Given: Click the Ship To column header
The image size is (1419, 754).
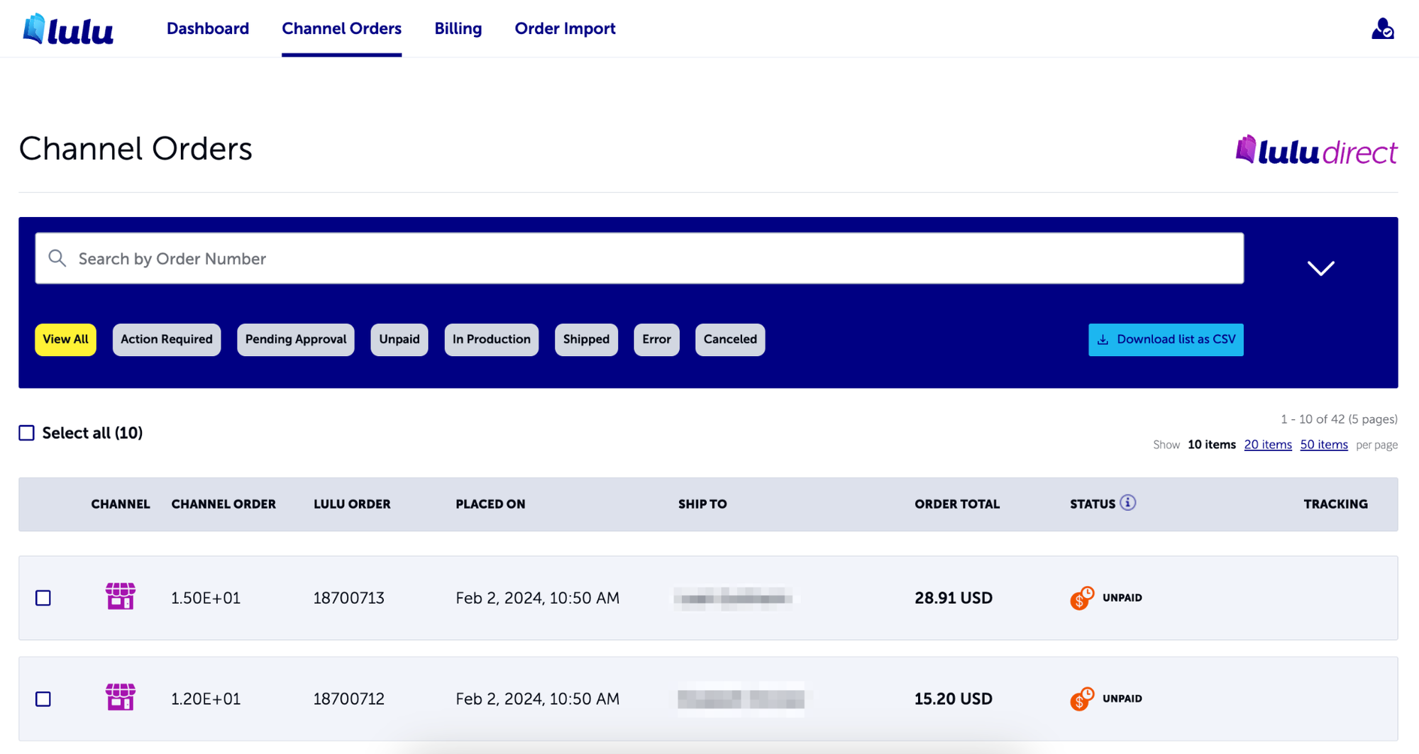Looking at the screenshot, I should (702, 504).
